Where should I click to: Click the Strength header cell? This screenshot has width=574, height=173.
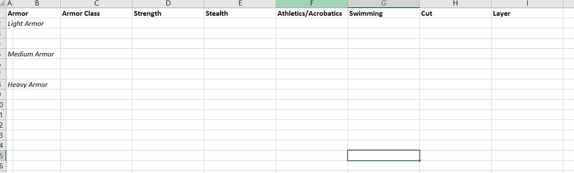[168, 13]
